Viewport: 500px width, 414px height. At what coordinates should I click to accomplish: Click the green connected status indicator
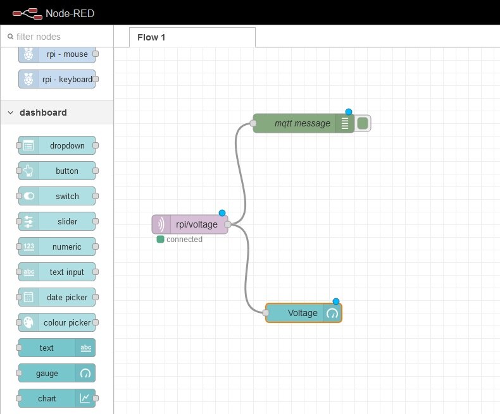160,239
